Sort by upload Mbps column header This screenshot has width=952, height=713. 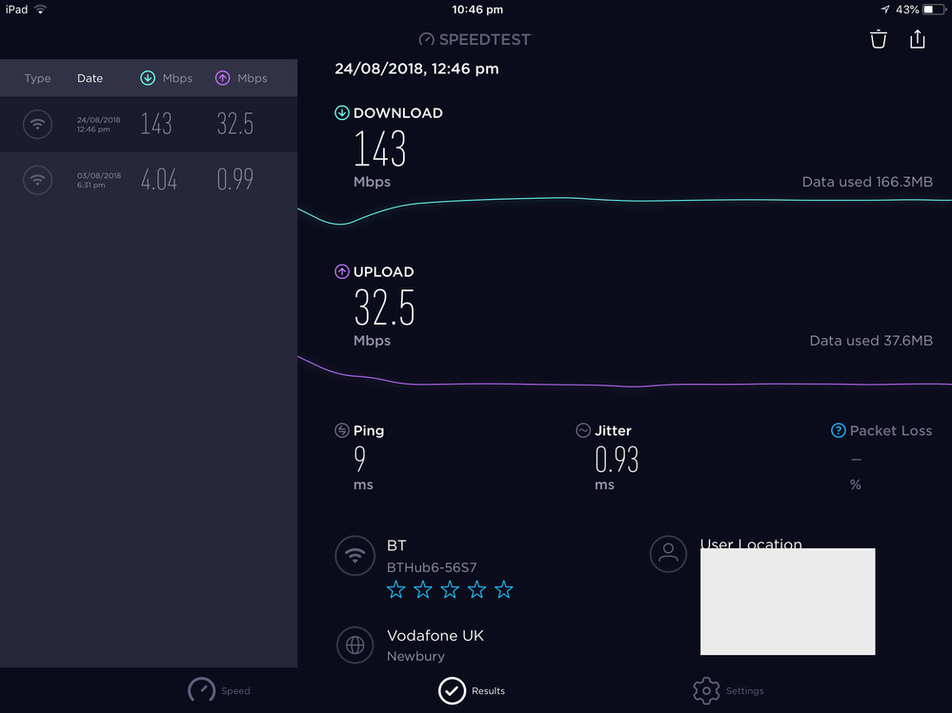tap(241, 78)
